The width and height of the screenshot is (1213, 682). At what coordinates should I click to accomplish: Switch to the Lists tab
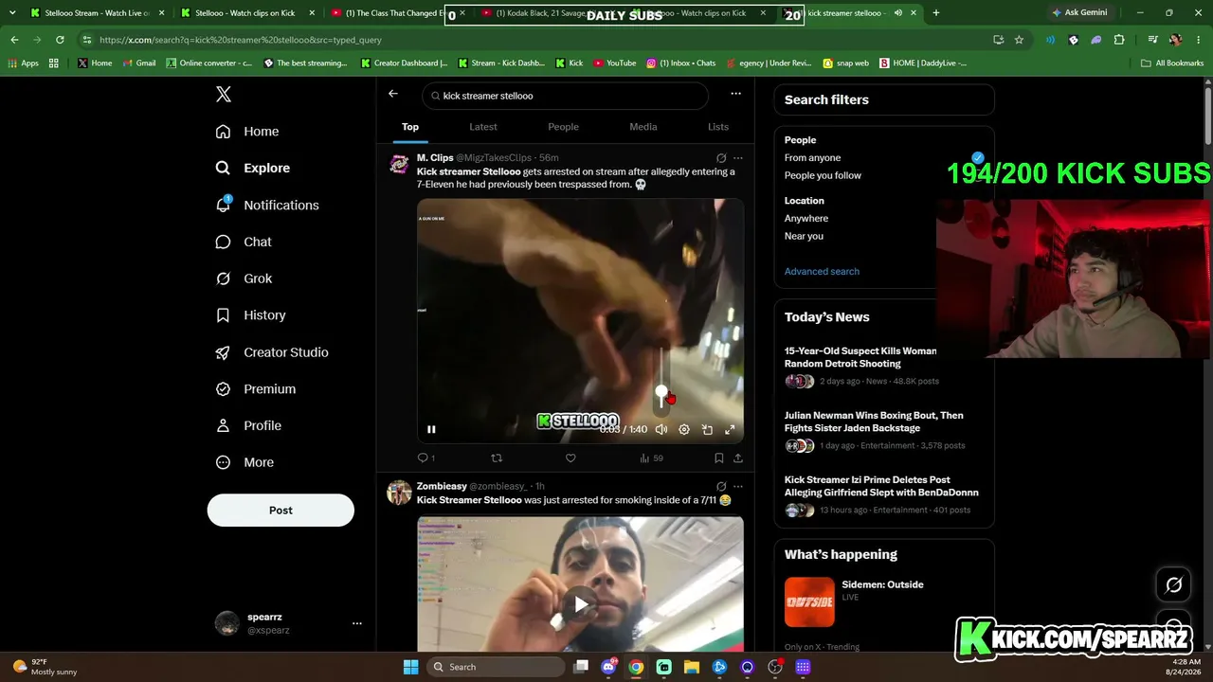[x=718, y=127]
